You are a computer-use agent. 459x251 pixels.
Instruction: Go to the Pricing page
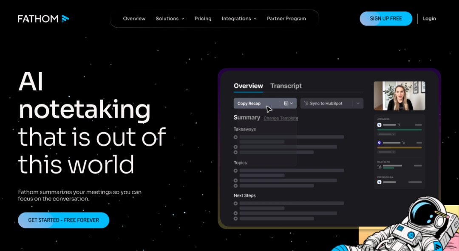[x=203, y=18]
